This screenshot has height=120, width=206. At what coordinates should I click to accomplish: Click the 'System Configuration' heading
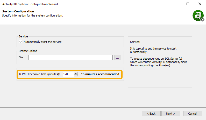[x=18, y=11]
